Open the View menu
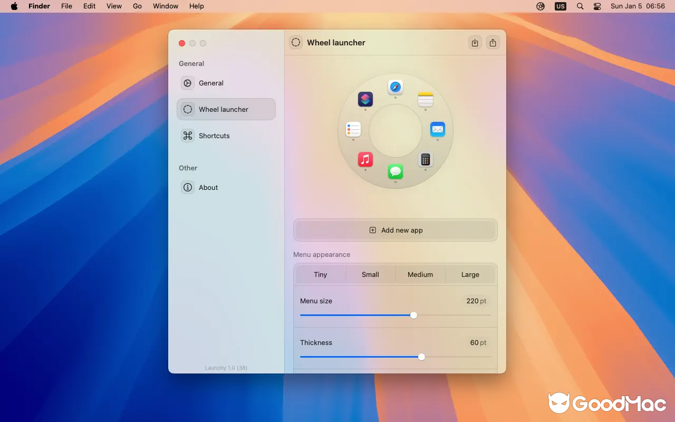 (114, 6)
